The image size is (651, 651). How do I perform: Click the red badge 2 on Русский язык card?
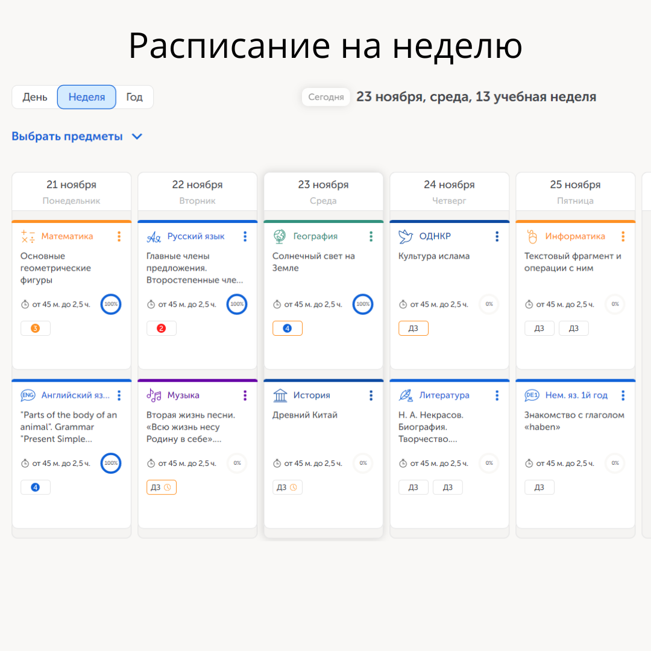coord(162,328)
